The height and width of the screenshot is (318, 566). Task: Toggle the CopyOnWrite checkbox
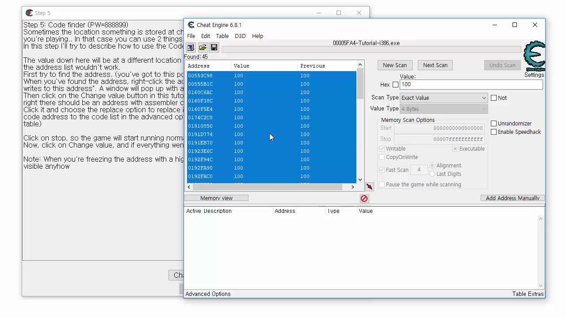[x=382, y=157]
